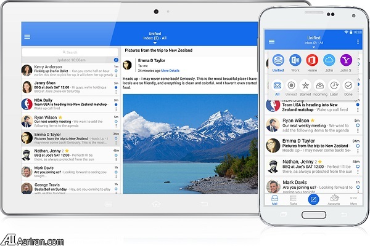The width and height of the screenshot is (370, 246).
Task: Open the hamburger menu on the tablet
Action: pyautogui.click(x=27, y=37)
